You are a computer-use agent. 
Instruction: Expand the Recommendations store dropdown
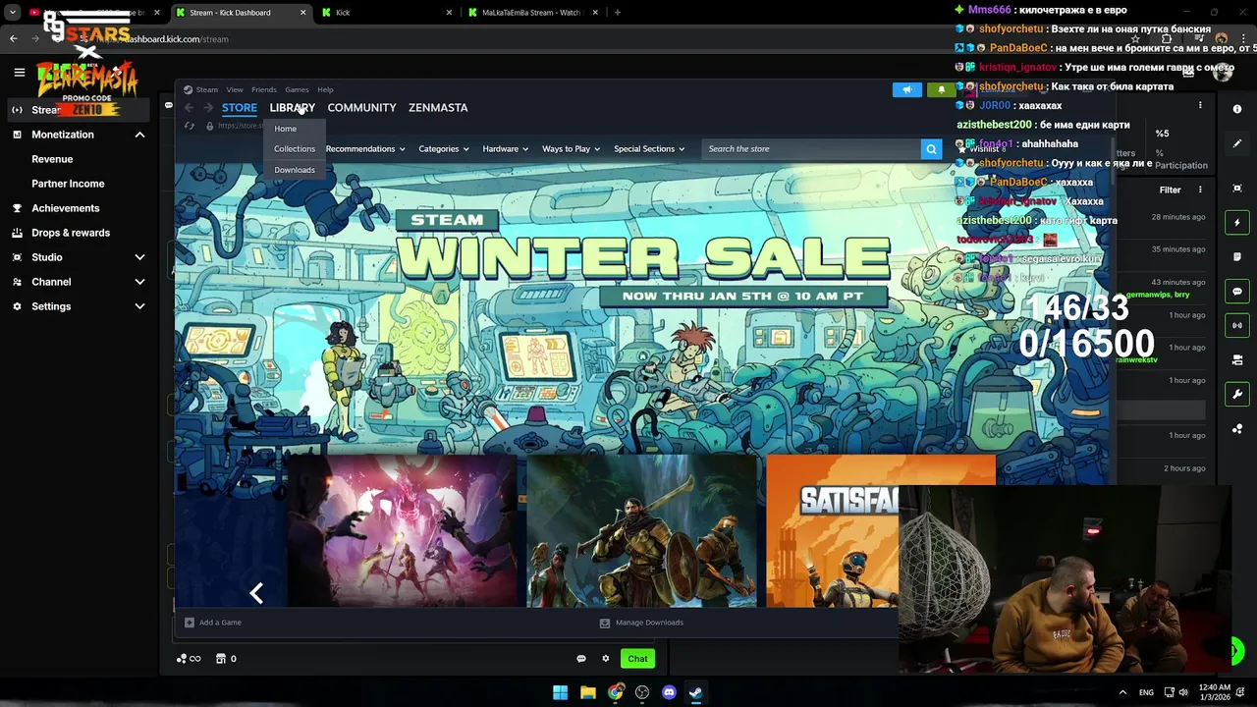[364, 149]
